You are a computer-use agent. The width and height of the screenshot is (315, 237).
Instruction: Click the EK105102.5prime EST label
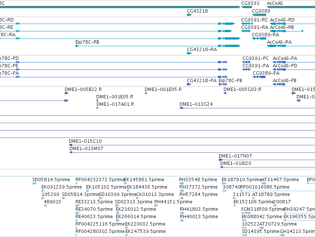106,187
